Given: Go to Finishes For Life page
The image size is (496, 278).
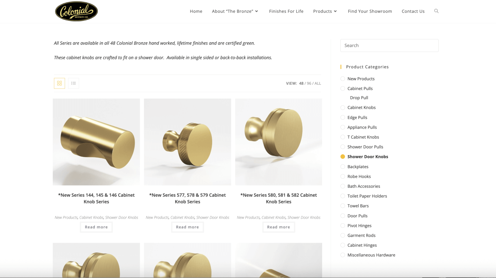Looking at the screenshot, I should point(286,11).
